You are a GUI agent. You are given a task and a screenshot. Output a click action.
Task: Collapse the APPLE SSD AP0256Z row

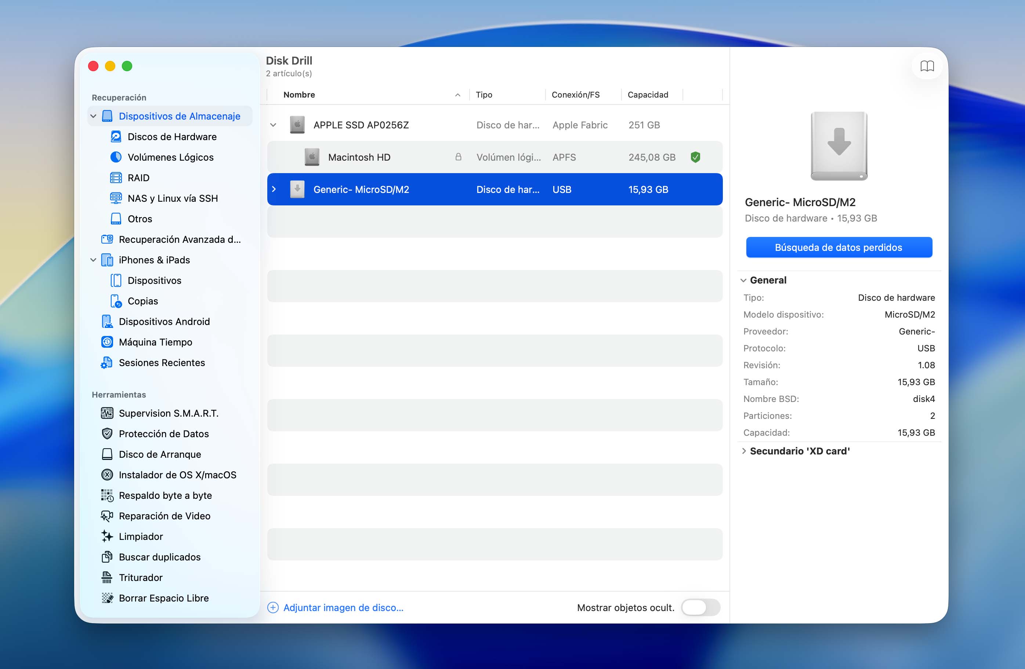pyautogui.click(x=273, y=125)
